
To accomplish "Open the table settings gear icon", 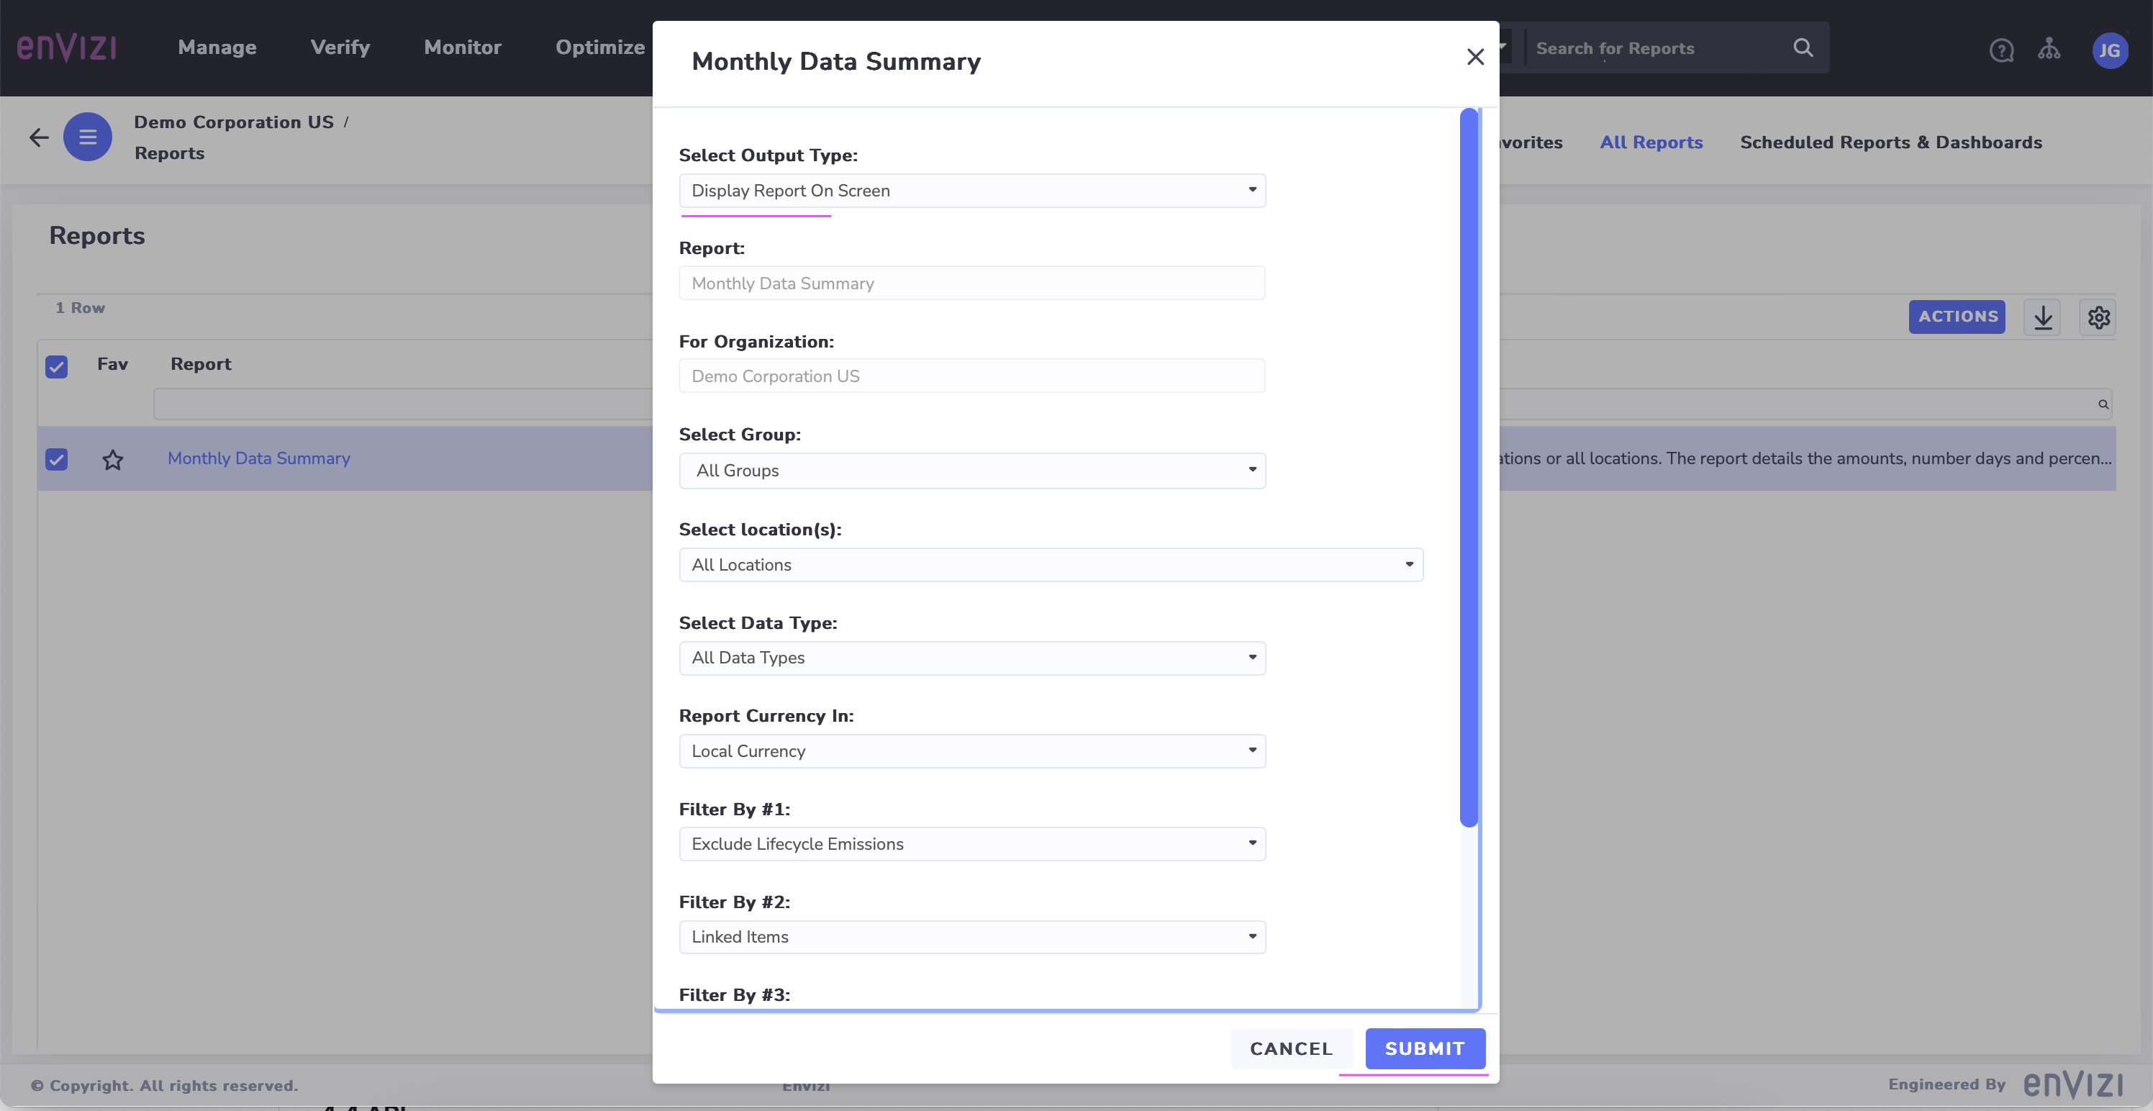I will click(x=2099, y=317).
